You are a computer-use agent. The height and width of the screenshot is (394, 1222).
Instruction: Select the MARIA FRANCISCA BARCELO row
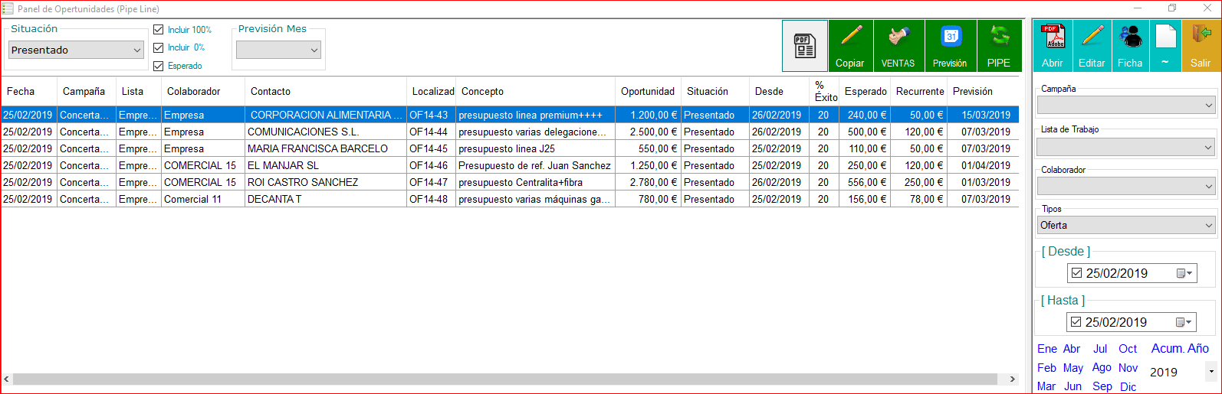[x=510, y=148]
